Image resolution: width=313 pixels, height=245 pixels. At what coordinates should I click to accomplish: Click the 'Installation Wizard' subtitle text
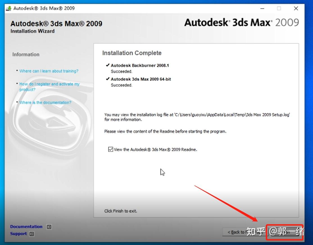(32, 31)
